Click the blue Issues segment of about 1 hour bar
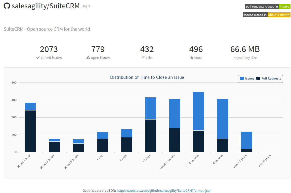The width and height of the screenshot is (291, 193). pos(30,106)
